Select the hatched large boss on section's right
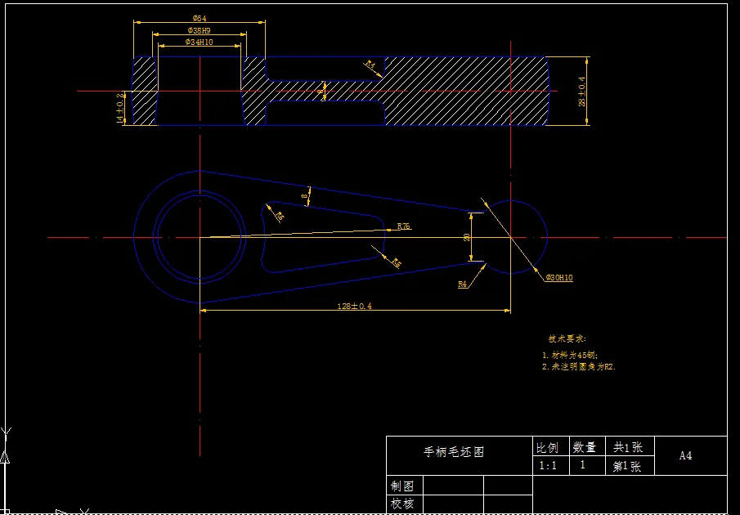Viewport: 740px width, 515px height. [x=465, y=91]
